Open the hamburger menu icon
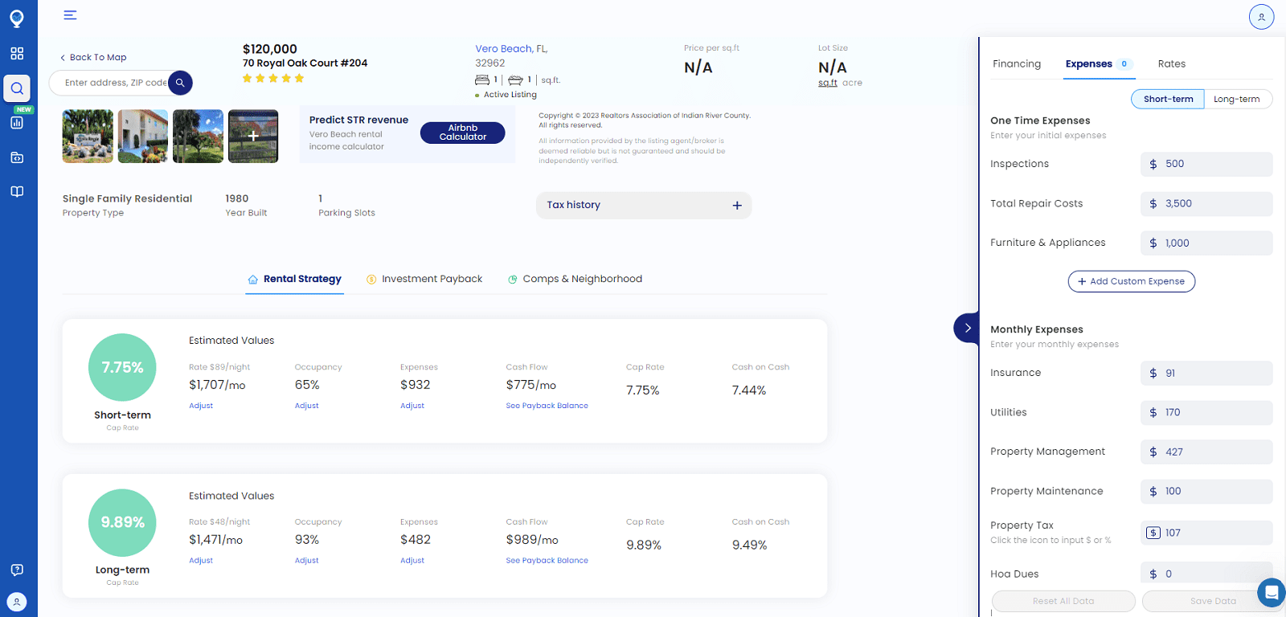This screenshot has width=1286, height=617. click(70, 15)
